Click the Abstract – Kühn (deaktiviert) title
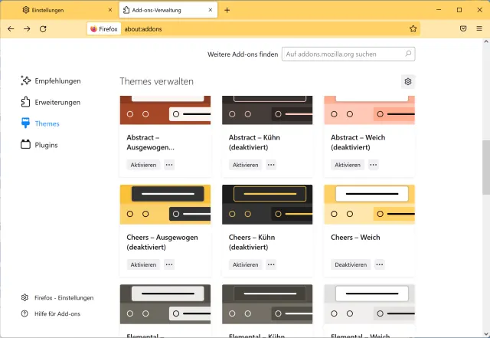This screenshot has height=338, width=490. click(x=254, y=143)
